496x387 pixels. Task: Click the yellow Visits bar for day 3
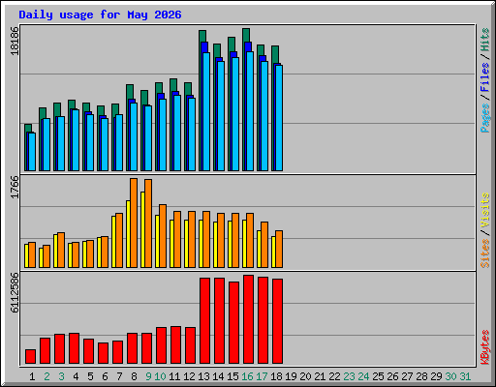pyautogui.click(x=55, y=251)
